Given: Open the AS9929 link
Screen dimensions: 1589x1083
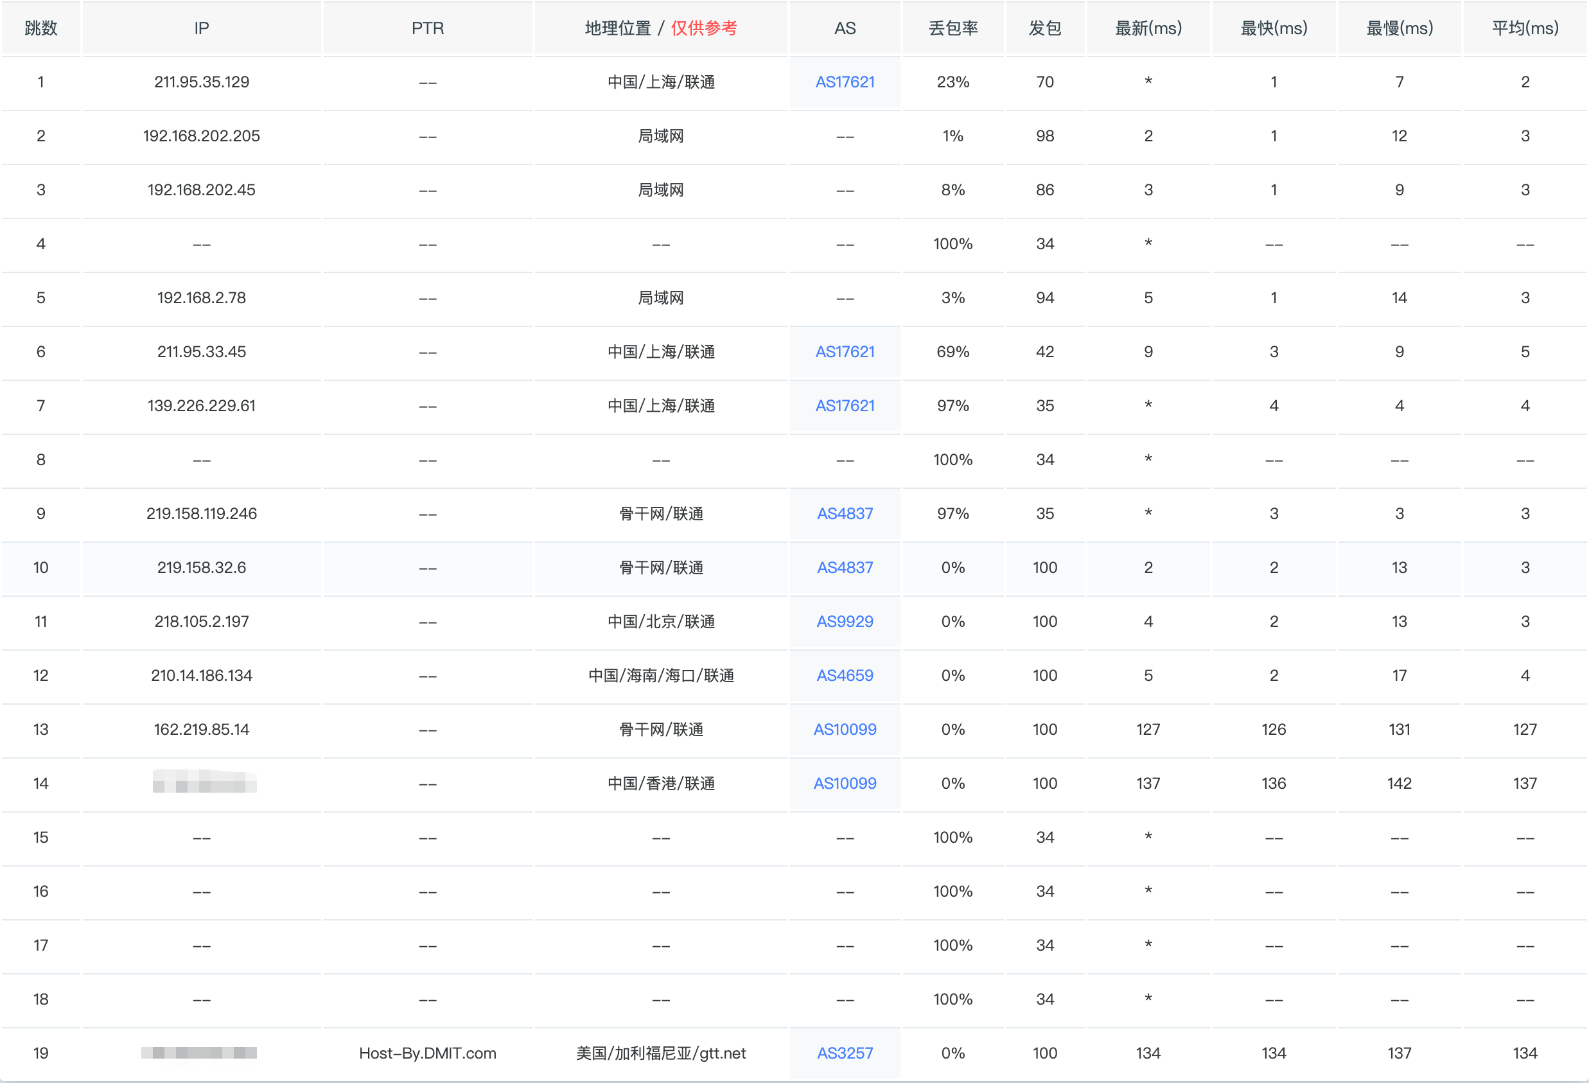Looking at the screenshot, I should pyautogui.click(x=845, y=622).
